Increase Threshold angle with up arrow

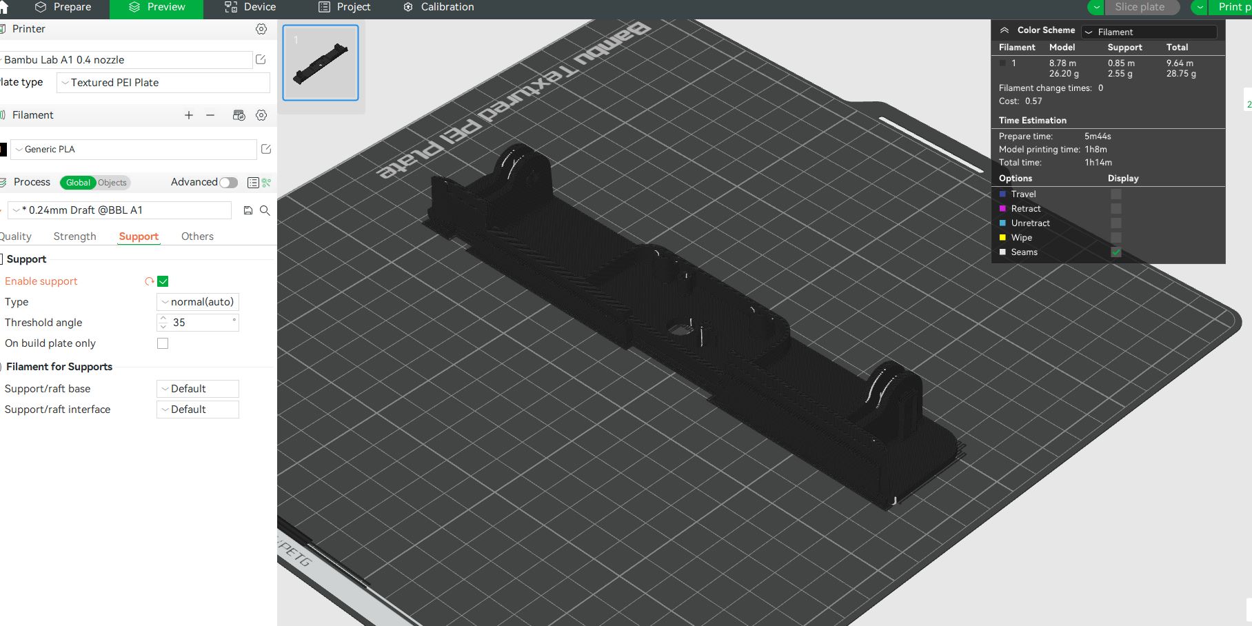(x=163, y=319)
